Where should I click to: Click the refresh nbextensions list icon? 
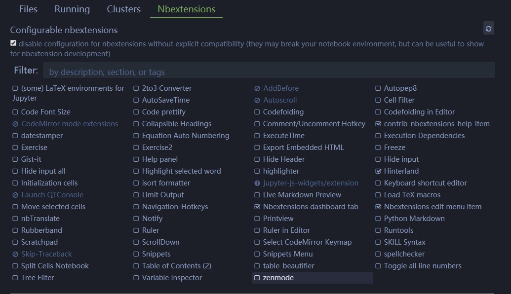coord(488,29)
